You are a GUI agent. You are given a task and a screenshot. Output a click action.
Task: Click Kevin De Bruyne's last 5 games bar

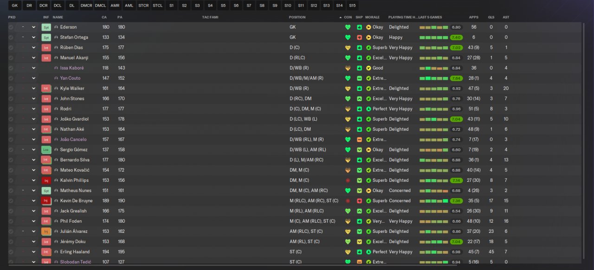pyautogui.click(x=434, y=200)
